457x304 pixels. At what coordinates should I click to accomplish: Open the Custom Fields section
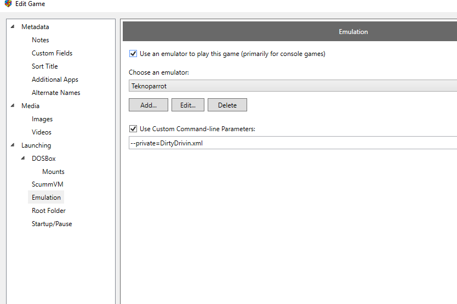(52, 53)
